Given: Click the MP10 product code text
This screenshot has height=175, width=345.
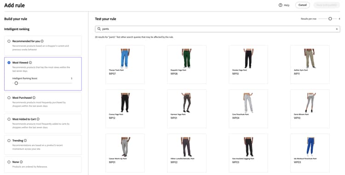Looking at the screenshot, I should coord(236,74).
